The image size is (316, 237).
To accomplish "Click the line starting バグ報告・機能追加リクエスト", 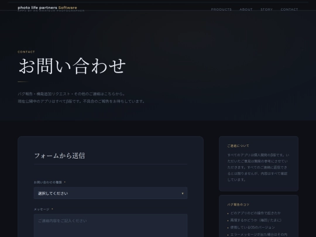I will tap(72, 94).
